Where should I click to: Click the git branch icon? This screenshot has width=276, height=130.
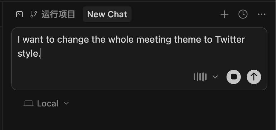click(x=34, y=14)
